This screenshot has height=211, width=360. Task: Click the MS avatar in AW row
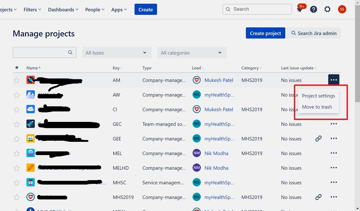coord(197,94)
